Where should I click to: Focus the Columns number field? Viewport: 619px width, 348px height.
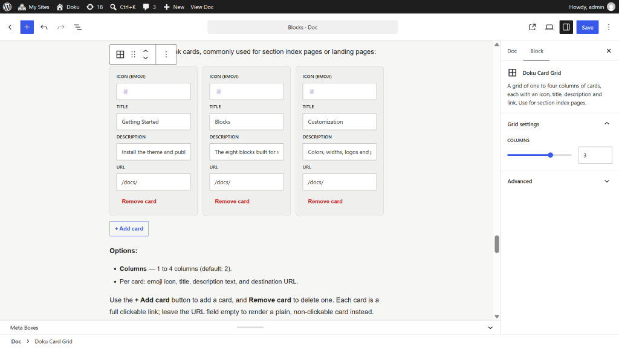(x=595, y=155)
